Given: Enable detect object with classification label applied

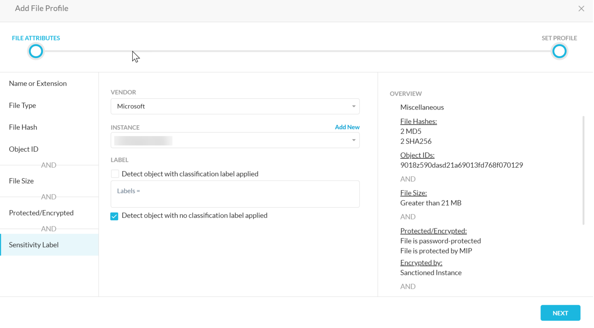Looking at the screenshot, I should click(114, 173).
